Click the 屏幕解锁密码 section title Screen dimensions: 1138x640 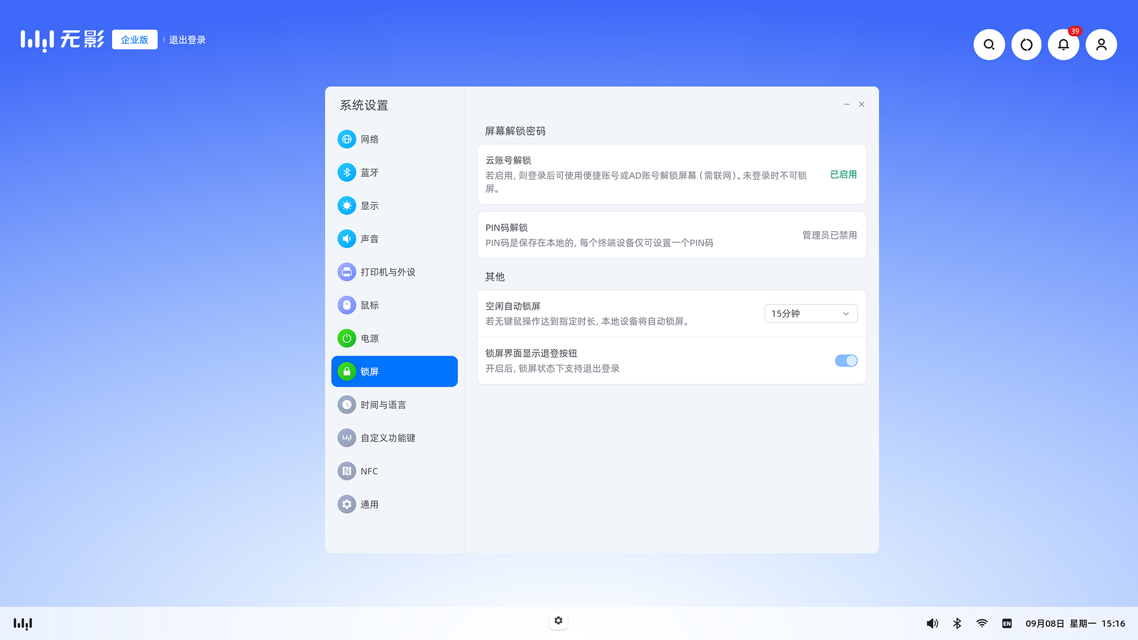515,131
